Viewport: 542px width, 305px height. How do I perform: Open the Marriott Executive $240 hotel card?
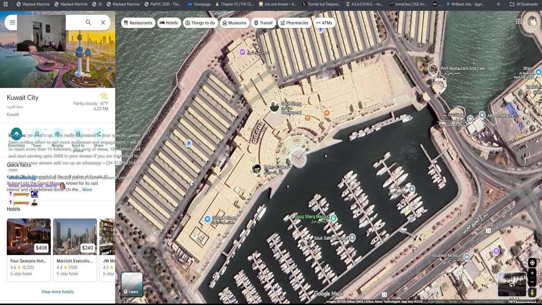coord(75,249)
